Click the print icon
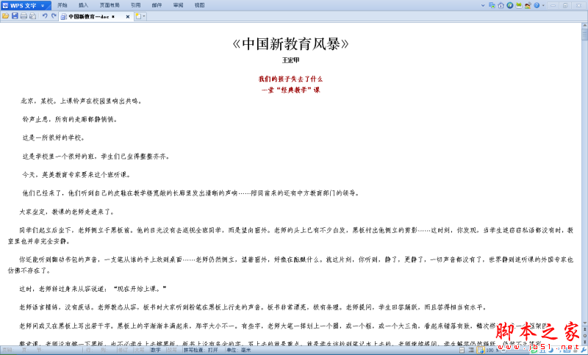This screenshot has height=355, width=588. [24, 16]
